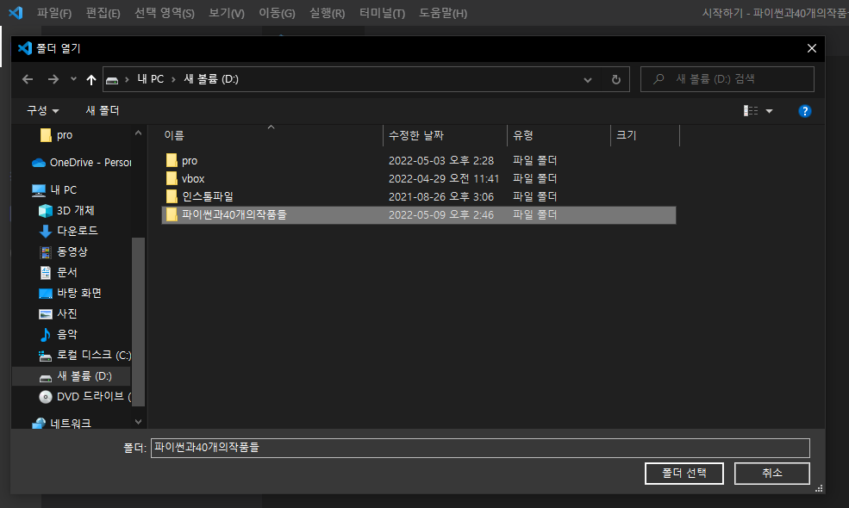The image size is (849, 508).
Task: Open the 터미널(T) menu
Action: click(x=382, y=13)
